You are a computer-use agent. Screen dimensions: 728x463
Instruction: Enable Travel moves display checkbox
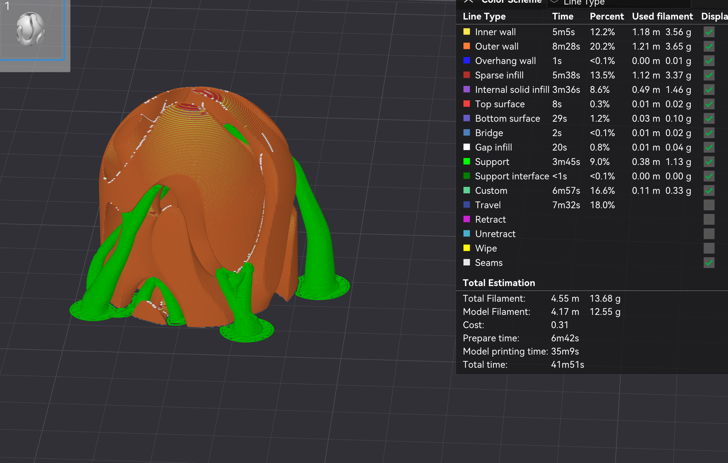pyautogui.click(x=709, y=205)
